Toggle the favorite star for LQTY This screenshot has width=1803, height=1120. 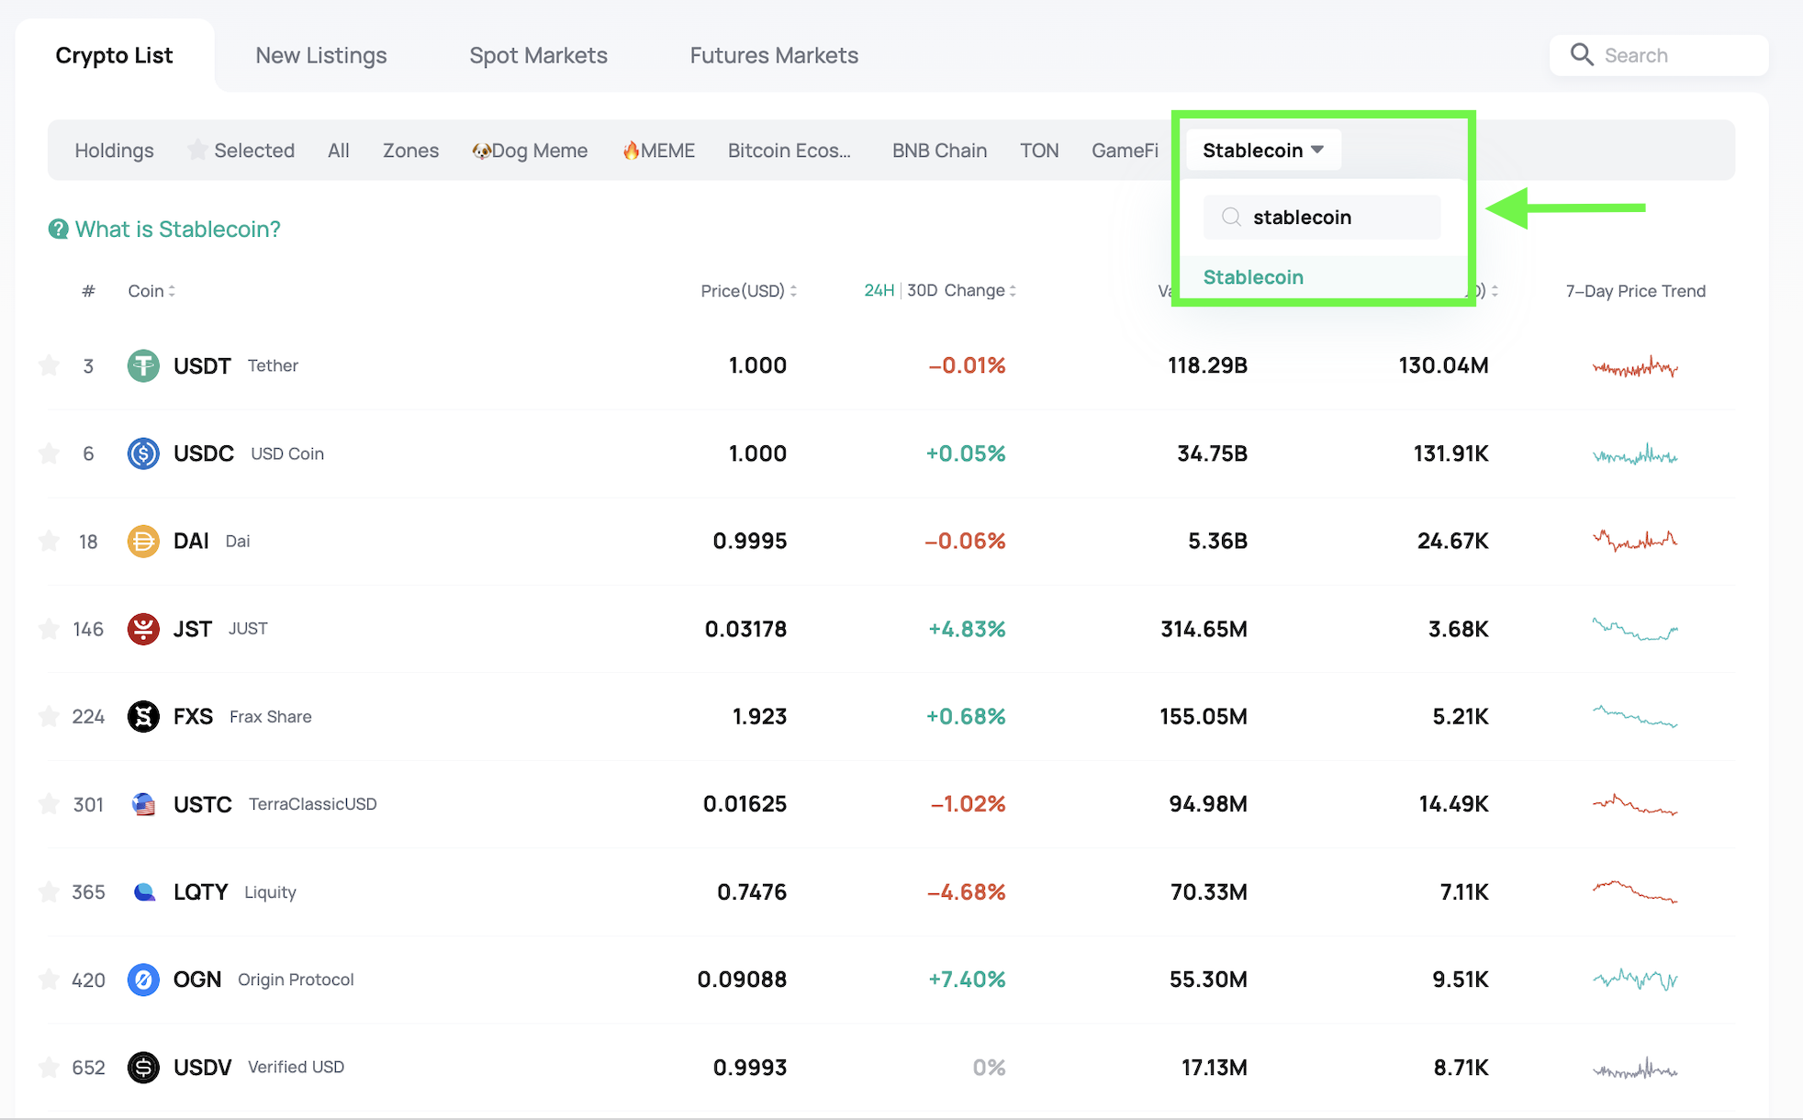tap(49, 892)
